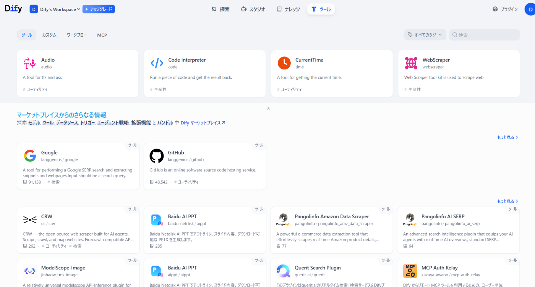Click the エージェント戦略 category link
Image resolution: width=535 pixels, height=287 pixels.
(113, 123)
